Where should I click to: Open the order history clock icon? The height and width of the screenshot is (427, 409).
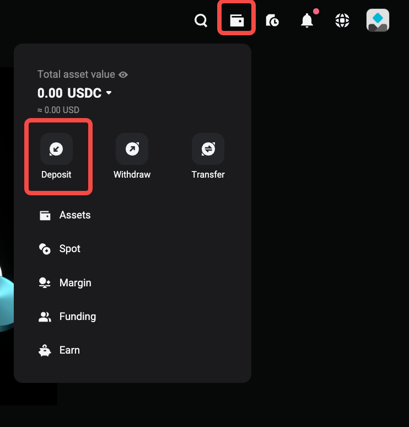tap(272, 21)
